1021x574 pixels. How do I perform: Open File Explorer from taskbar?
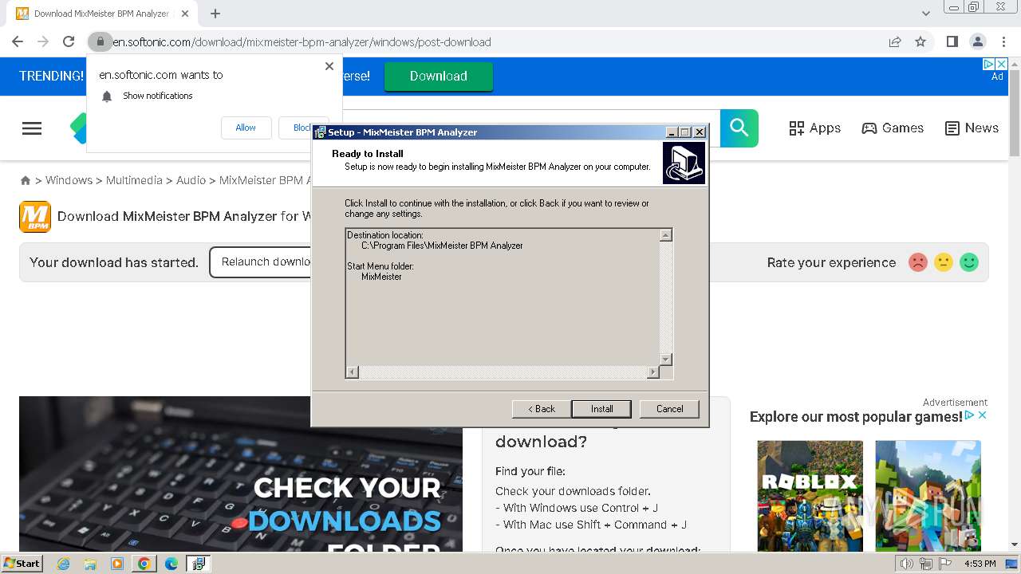pyautogui.click(x=90, y=564)
